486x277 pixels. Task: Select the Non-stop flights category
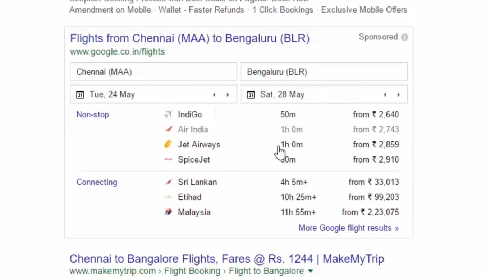coord(92,114)
